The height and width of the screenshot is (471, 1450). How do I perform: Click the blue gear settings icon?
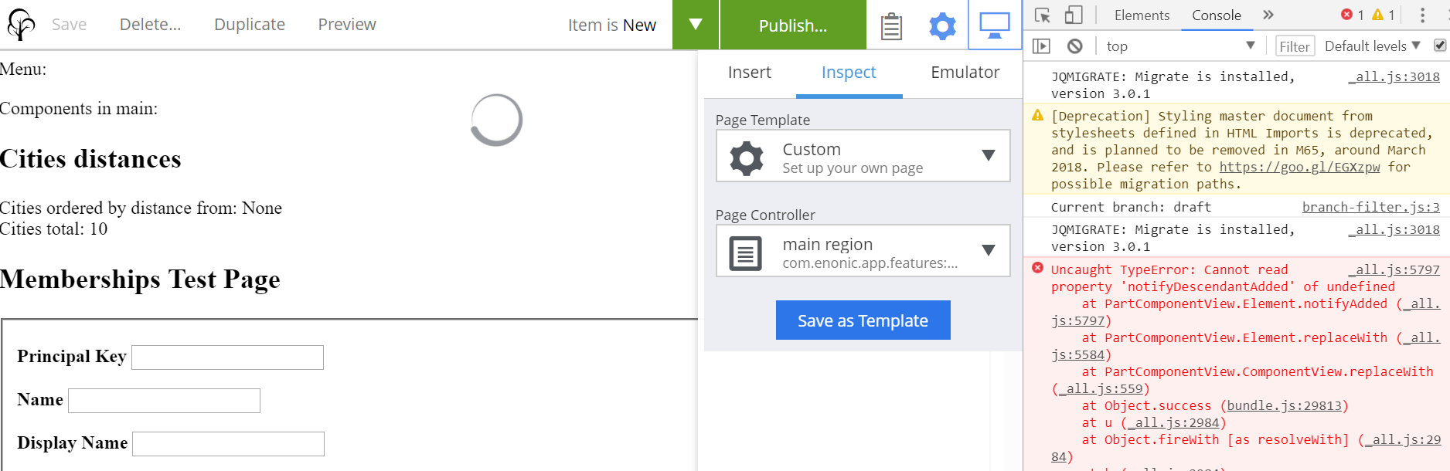pyautogui.click(x=941, y=25)
